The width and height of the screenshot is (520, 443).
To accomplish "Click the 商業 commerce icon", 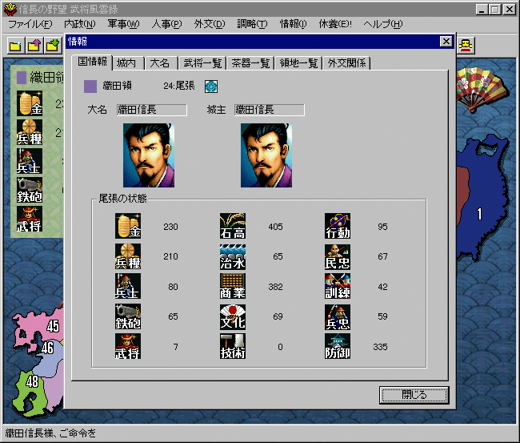I will [233, 286].
